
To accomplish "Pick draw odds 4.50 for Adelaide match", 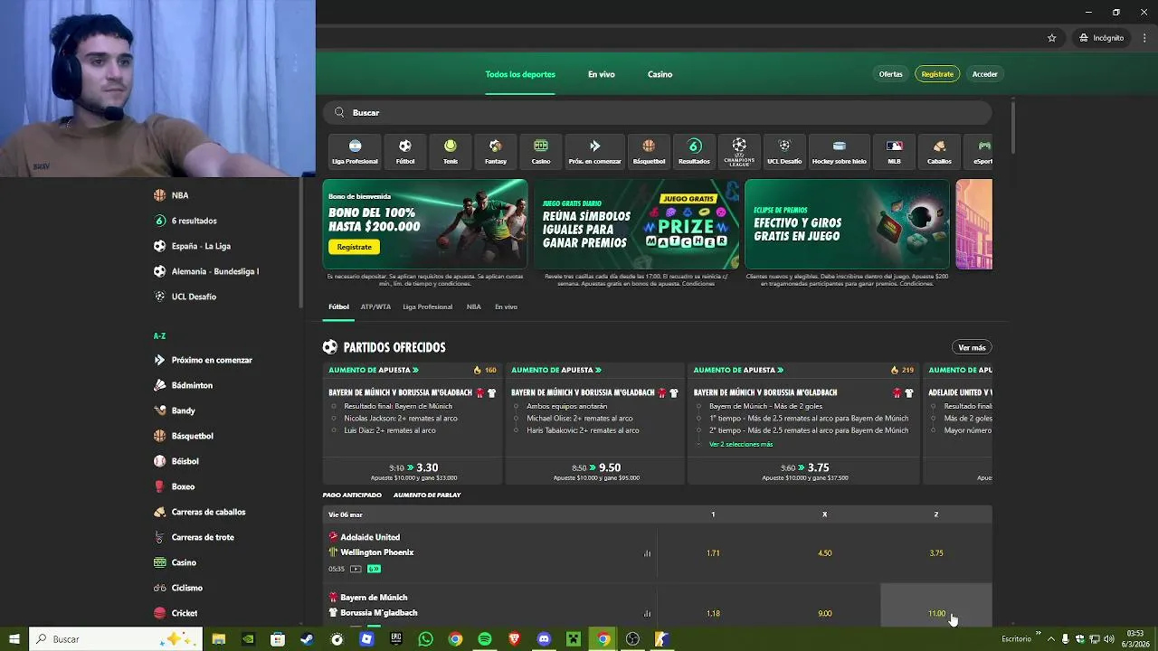I will 824,553.
